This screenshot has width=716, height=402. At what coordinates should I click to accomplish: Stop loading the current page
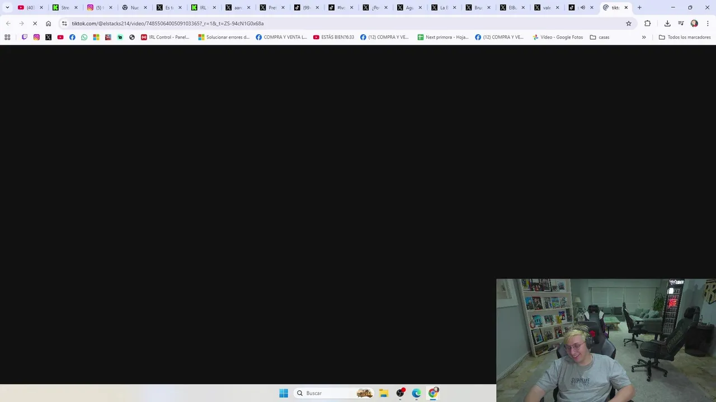pyautogui.click(x=35, y=23)
